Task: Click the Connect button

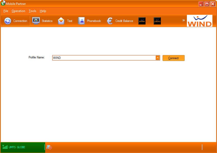Action: click(x=174, y=58)
